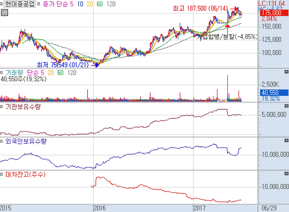Close the 거래량 volume panel
This screenshot has height=212, width=289.
coord(286,72)
